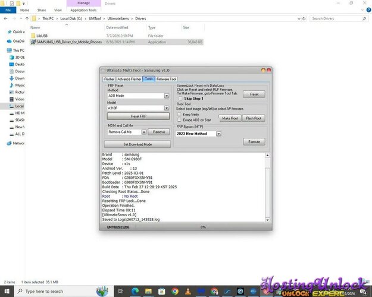
Task: Click the 0% progress bar
Action: click(x=203, y=227)
